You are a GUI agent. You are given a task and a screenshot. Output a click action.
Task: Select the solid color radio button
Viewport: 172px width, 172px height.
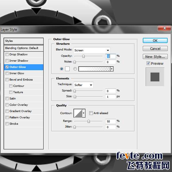click(x=62, y=69)
